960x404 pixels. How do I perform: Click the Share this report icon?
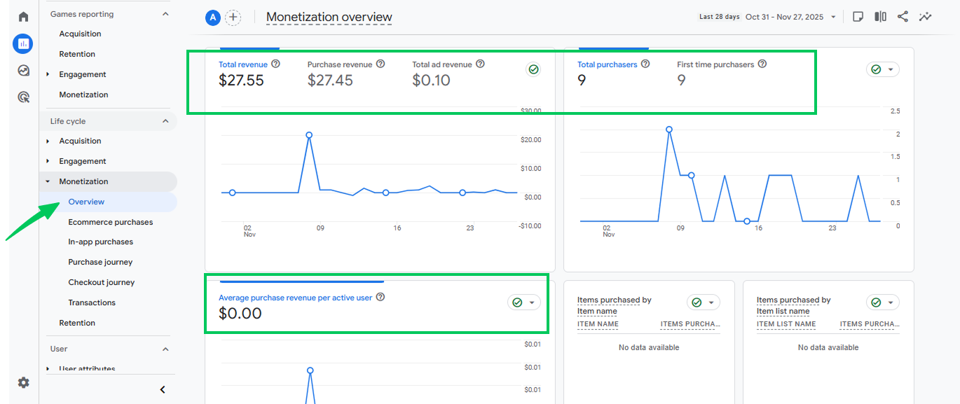903,17
